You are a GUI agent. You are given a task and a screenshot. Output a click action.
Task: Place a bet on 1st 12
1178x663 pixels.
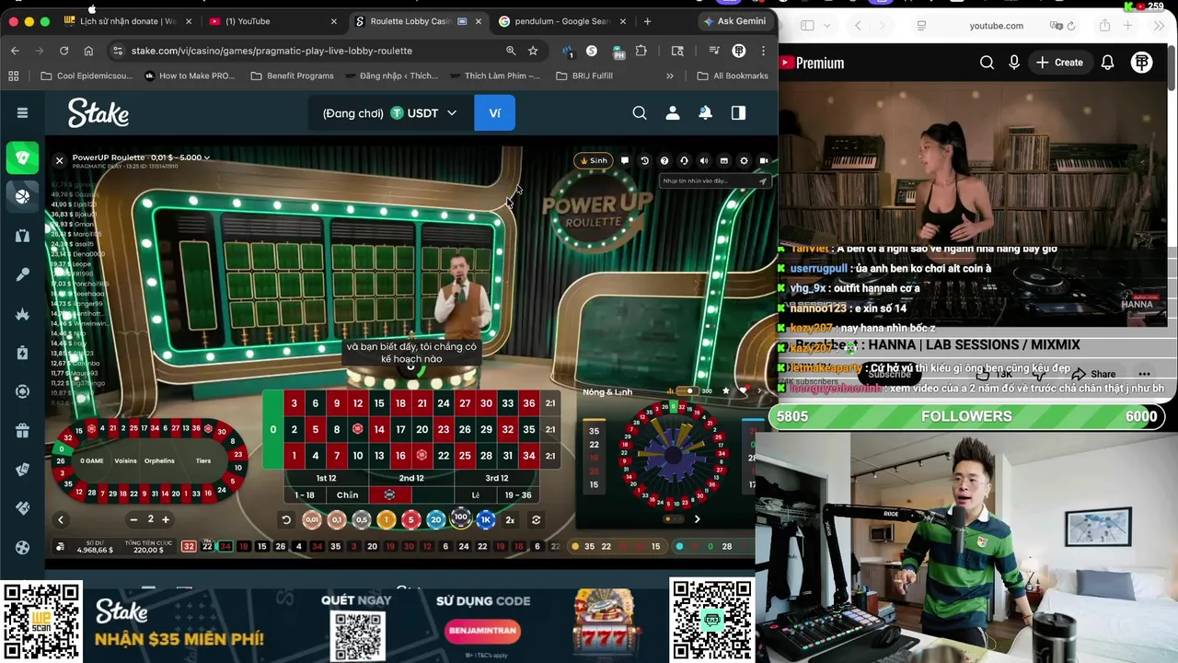point(326,478)
